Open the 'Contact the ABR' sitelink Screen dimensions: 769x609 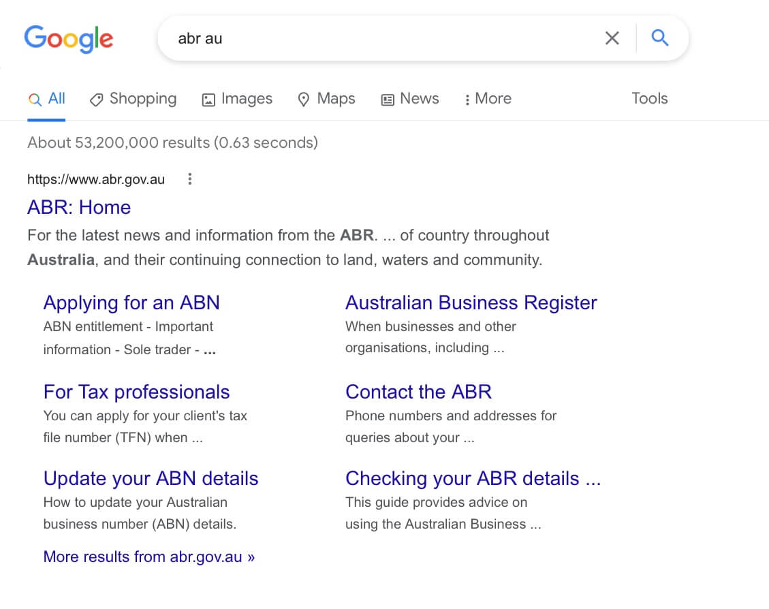pos(418,392)
